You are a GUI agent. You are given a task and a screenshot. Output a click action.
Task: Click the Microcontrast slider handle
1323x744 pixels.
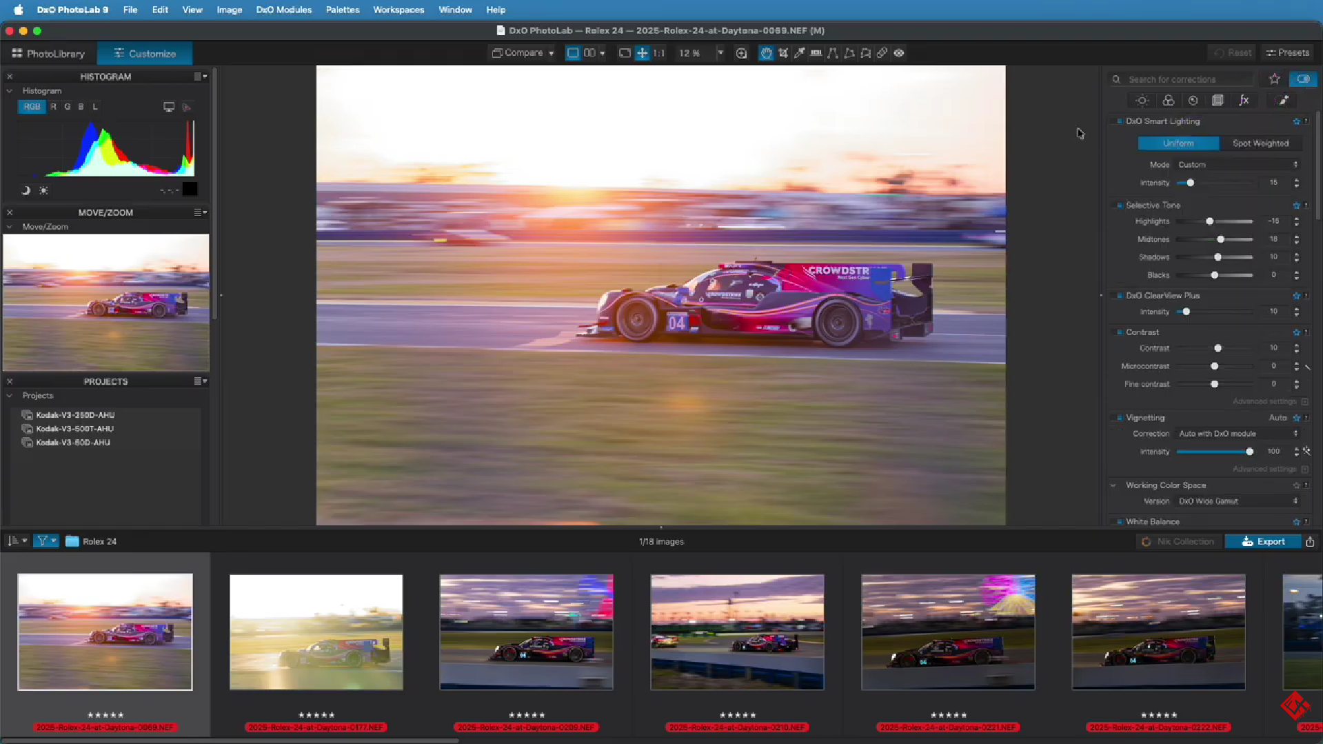tap(1214, 366)
